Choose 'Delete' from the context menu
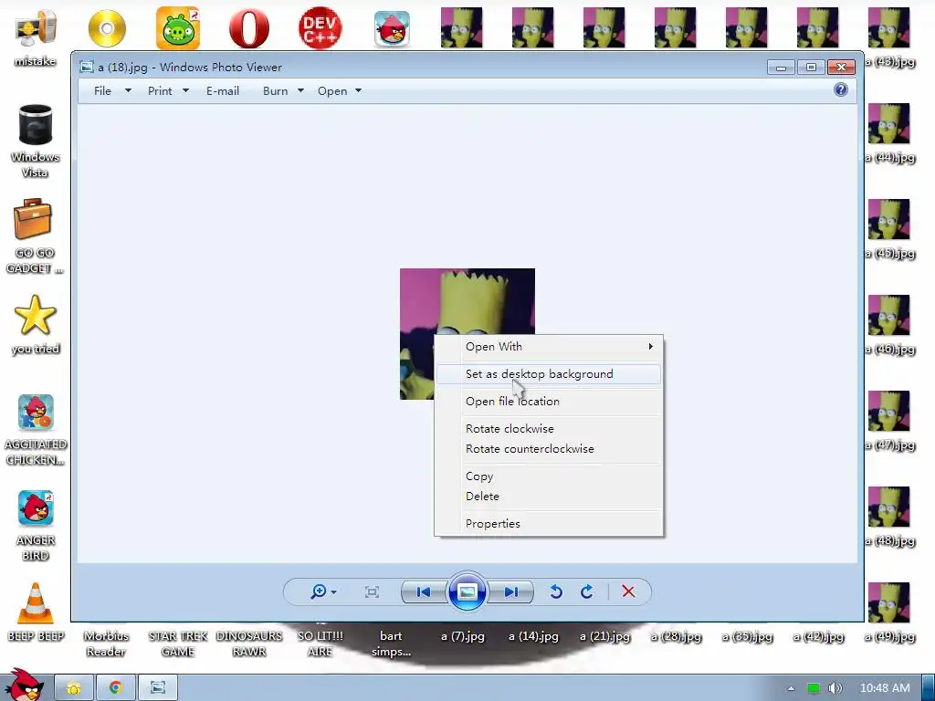 549,496
